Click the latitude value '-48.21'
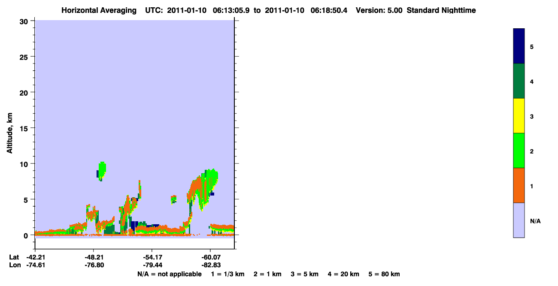The height and width of the screenshot is (286, 558). pyautogui.click(x=94, y=257)
